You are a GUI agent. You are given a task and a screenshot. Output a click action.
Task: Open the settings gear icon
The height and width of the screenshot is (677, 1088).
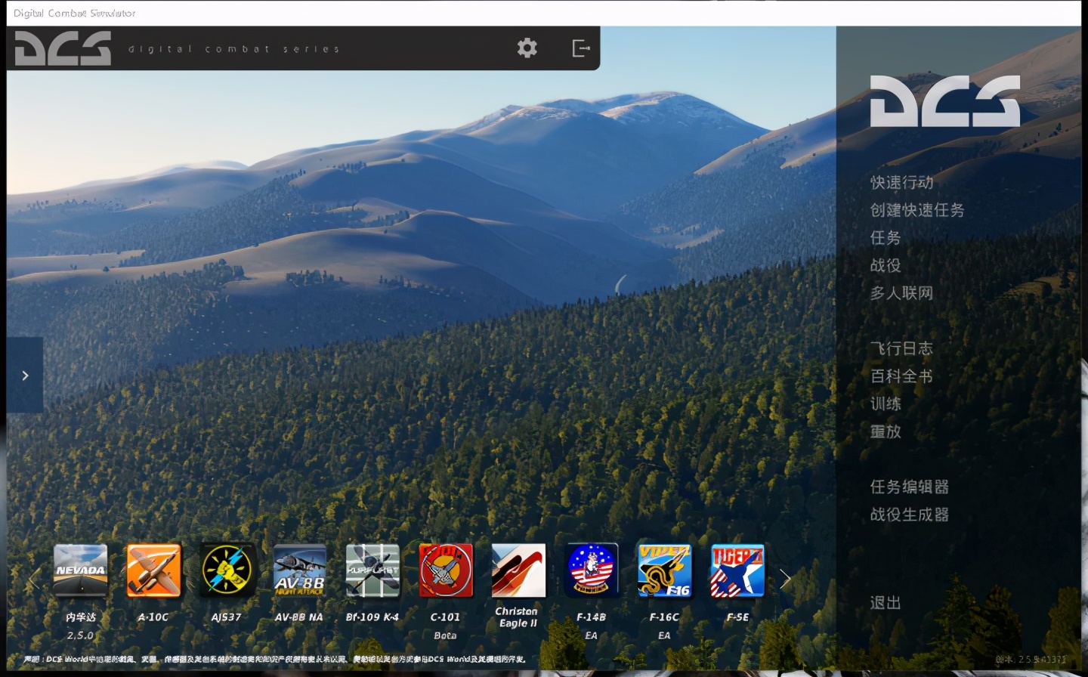pos(527,48)
